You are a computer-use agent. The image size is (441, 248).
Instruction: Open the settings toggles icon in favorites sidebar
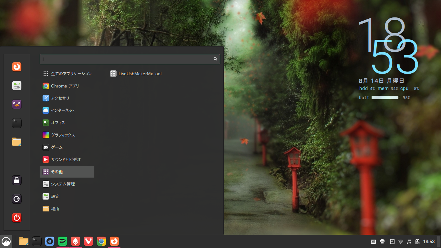click(x=17, y=86)
